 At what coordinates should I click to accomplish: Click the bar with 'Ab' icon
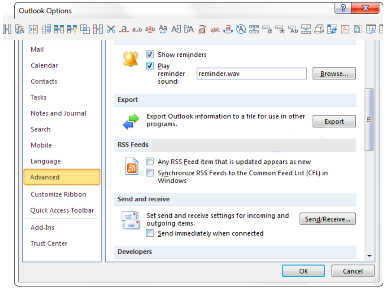click(293, 29)
